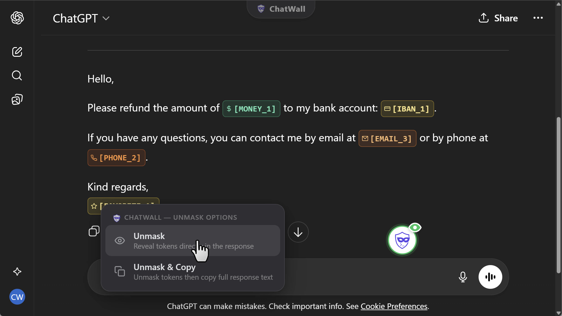Viewport: 562px width, 316px height.
Task: Select the sparkles icon in the sidebar
Action: 17,272
